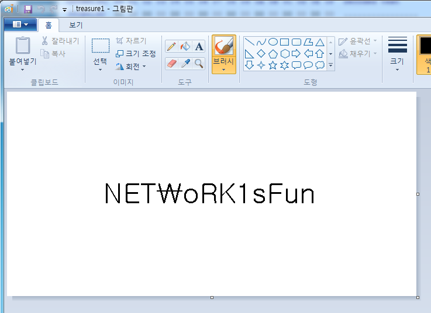This screenshot has width=431, height=313.
Task: Select the Magnifier tool
Action: pyautogui.click(x=199, y=64)
